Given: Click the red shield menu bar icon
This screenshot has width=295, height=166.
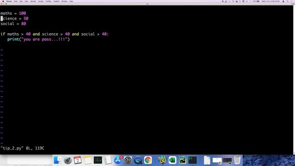Looking at the screenshot, I should click(243, 1).
